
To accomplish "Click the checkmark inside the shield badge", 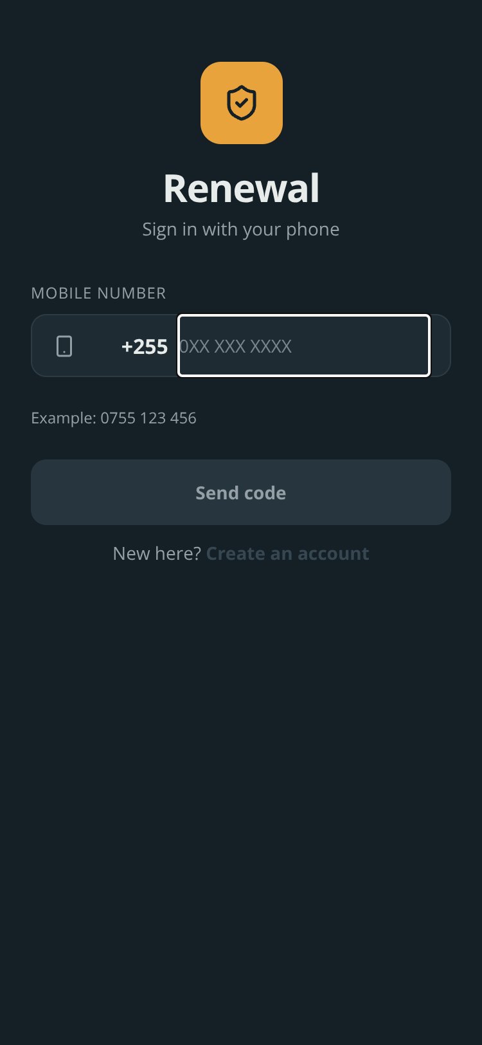I will coord(242,102).
